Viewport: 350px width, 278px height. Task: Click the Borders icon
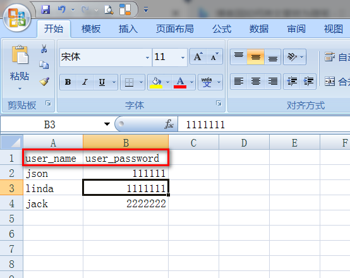[129, 82]
